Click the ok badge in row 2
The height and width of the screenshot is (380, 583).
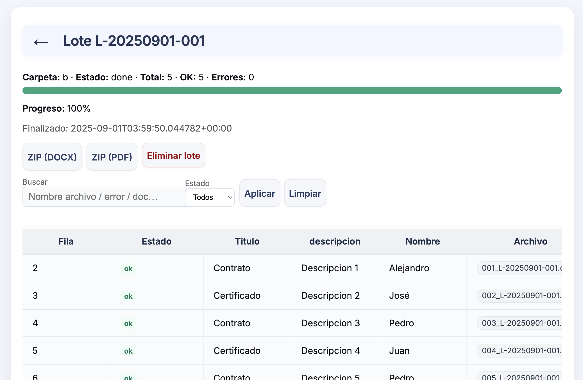(128, 269)
